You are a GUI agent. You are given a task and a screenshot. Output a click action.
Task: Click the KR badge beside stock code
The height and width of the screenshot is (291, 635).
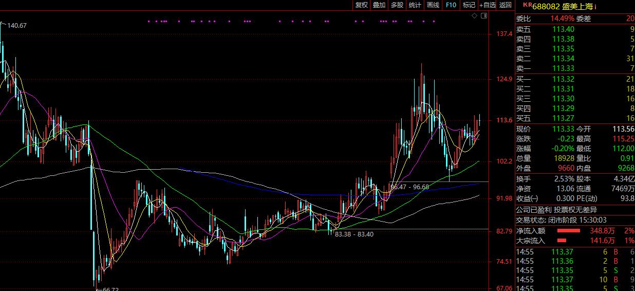[527, 5]
